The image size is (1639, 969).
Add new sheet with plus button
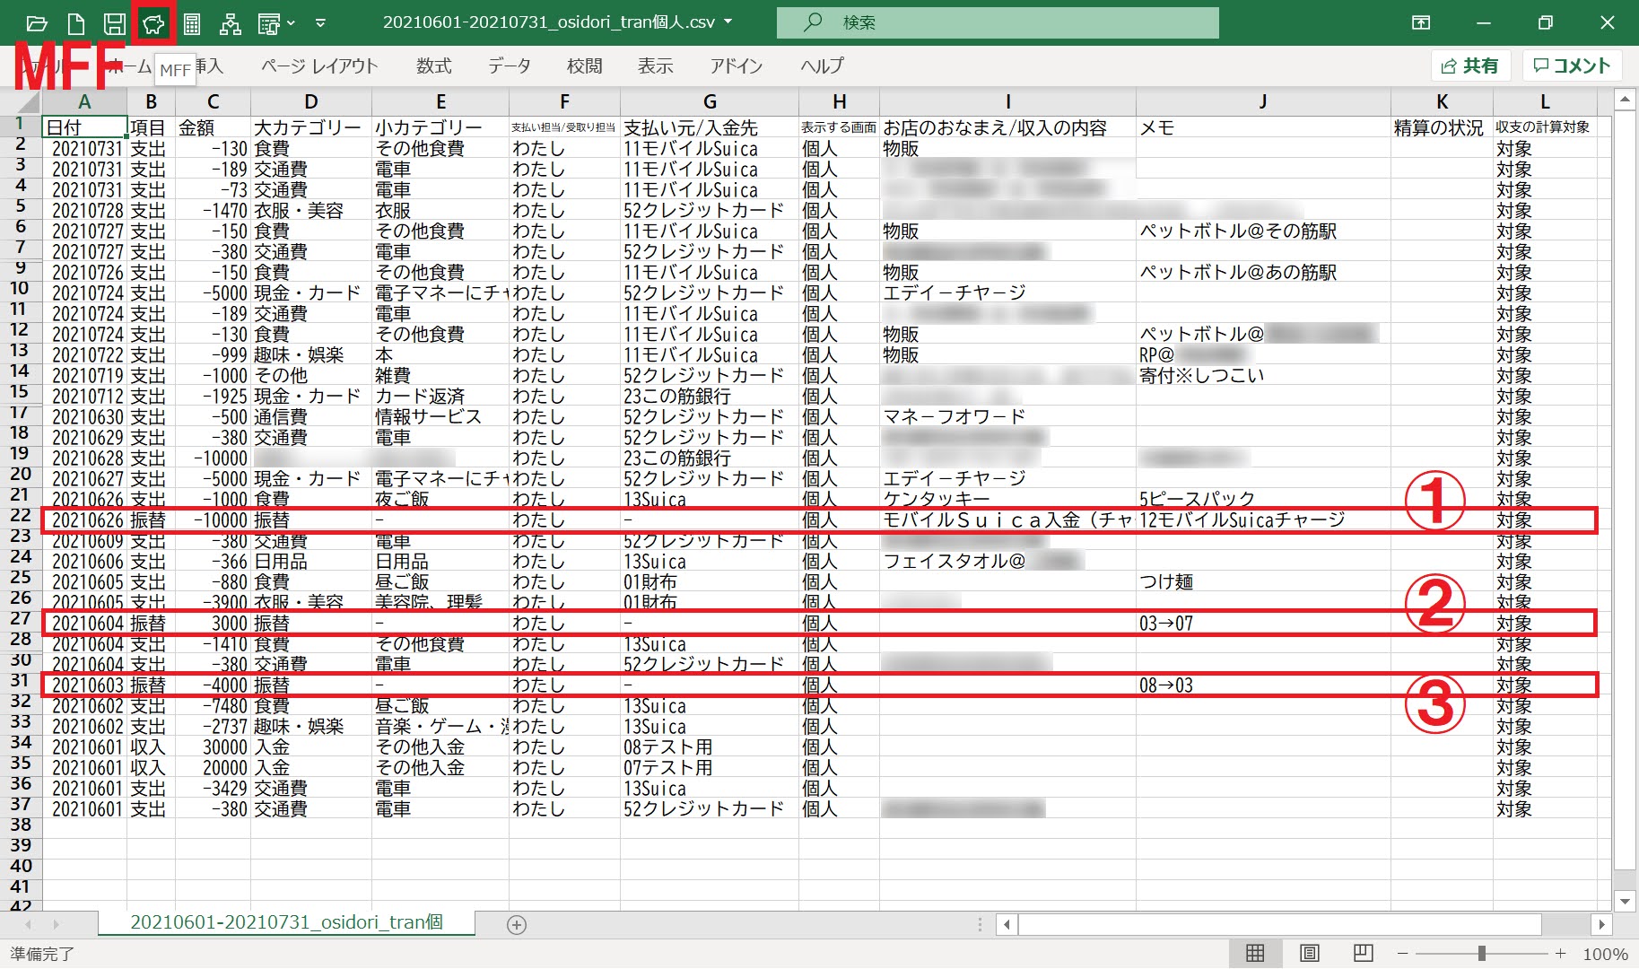pyautogui.click(x=517, y=924)
